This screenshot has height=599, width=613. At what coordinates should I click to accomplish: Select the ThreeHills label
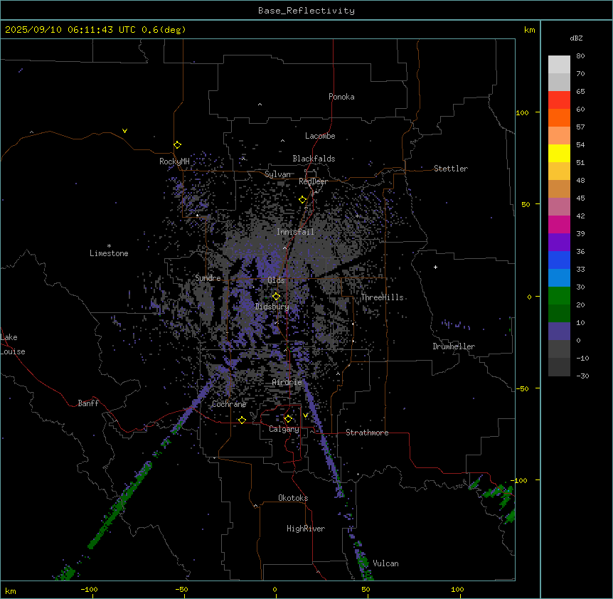pyautogui.click(x=382, y=297)
